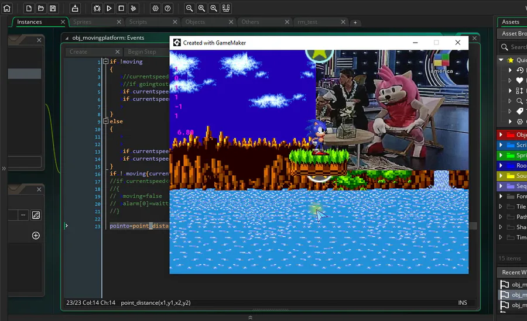This screenshot has width=527, height=321.
Task: Switch to the rm_test workspace tab
Action: click(x=307, y=22)
